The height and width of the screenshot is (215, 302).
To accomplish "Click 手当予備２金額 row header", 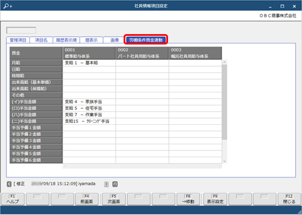I will [36, 134].
